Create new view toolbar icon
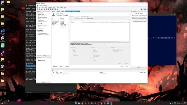187x105 pixels. point(49,9)
